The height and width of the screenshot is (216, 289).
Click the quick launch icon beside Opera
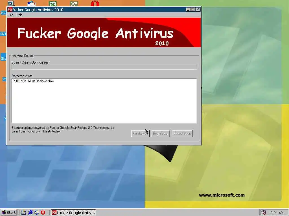[x=37, y=213]
